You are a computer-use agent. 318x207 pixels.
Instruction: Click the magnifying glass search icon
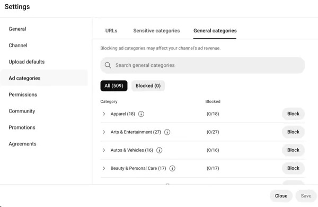(108, 65)
